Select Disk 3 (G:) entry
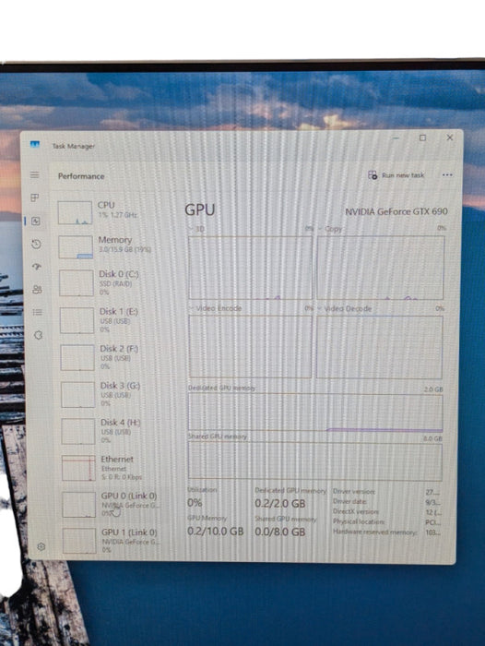This screenshot has height=646, width=485. [x=109, y=394]
